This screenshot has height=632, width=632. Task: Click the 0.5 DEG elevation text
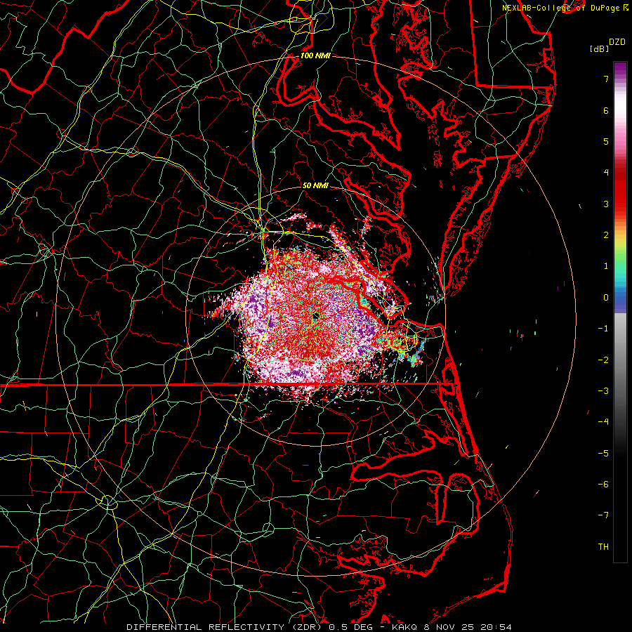(352, 627)
